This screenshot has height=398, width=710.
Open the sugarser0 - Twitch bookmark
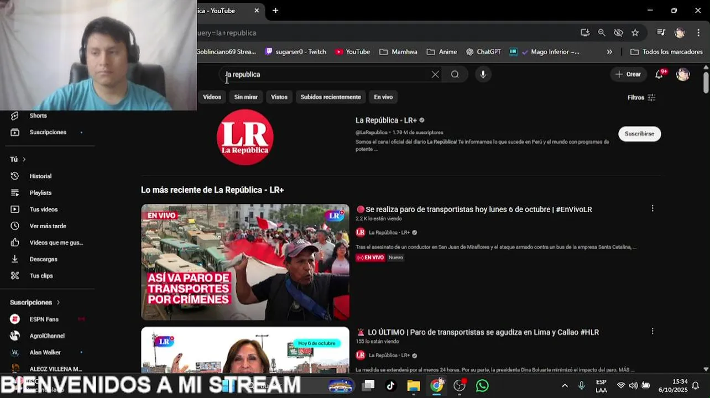pos(296,52)
